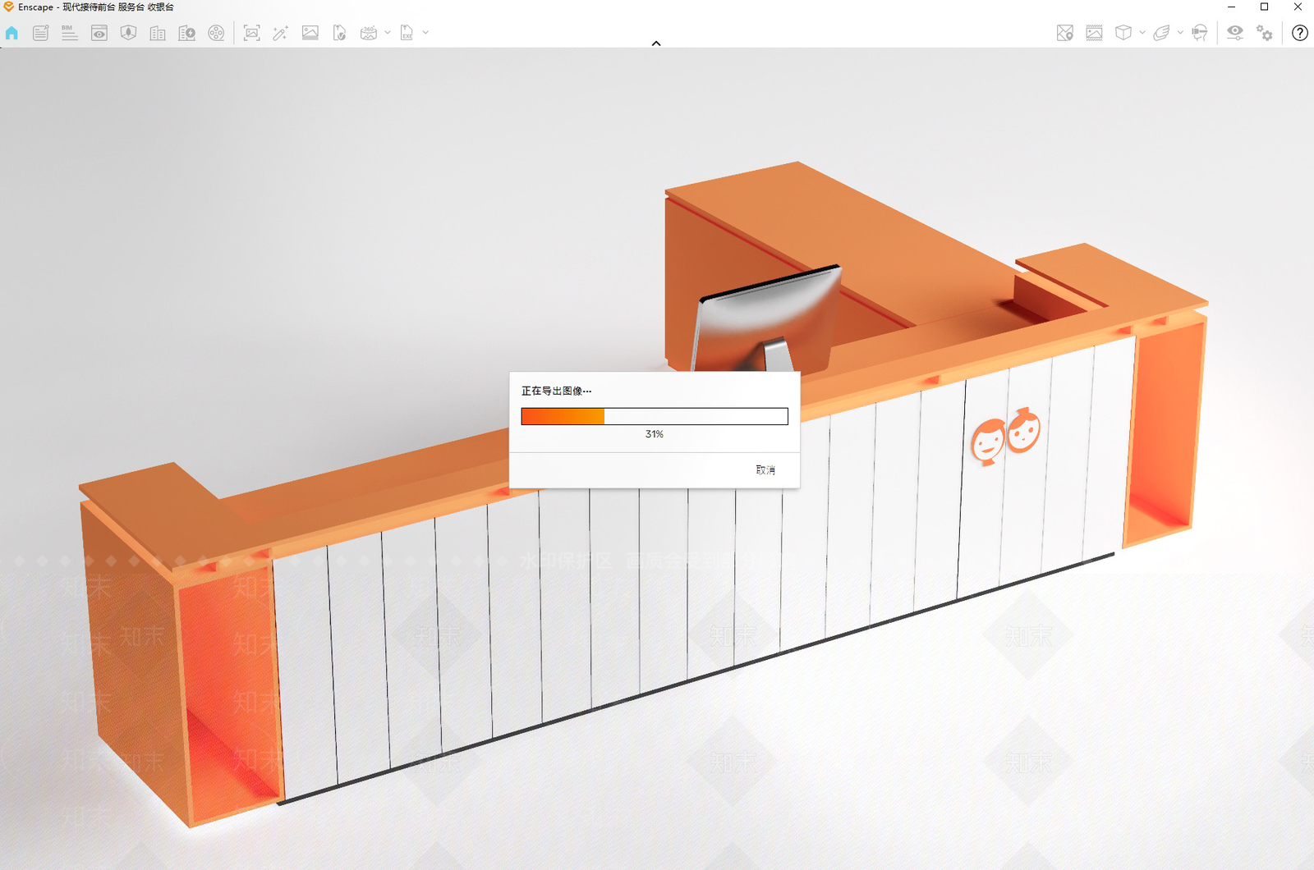1314x870 pixels.
Task: Click the orange export progress bar
Action: click(655, 416)
